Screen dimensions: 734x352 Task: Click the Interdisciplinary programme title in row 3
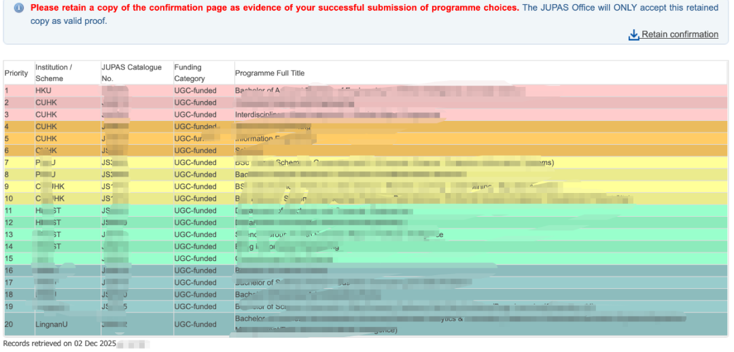pos(258,115)
